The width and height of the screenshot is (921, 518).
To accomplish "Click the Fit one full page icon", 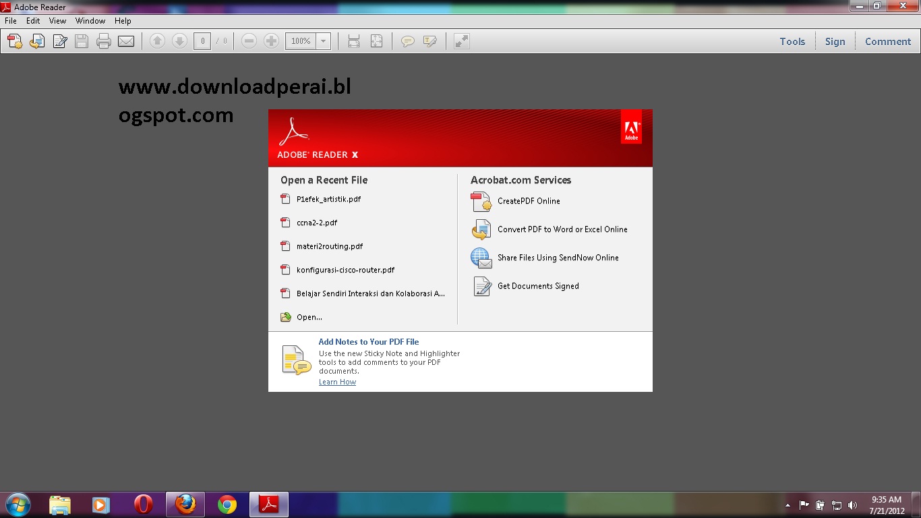I will point(376,42).
